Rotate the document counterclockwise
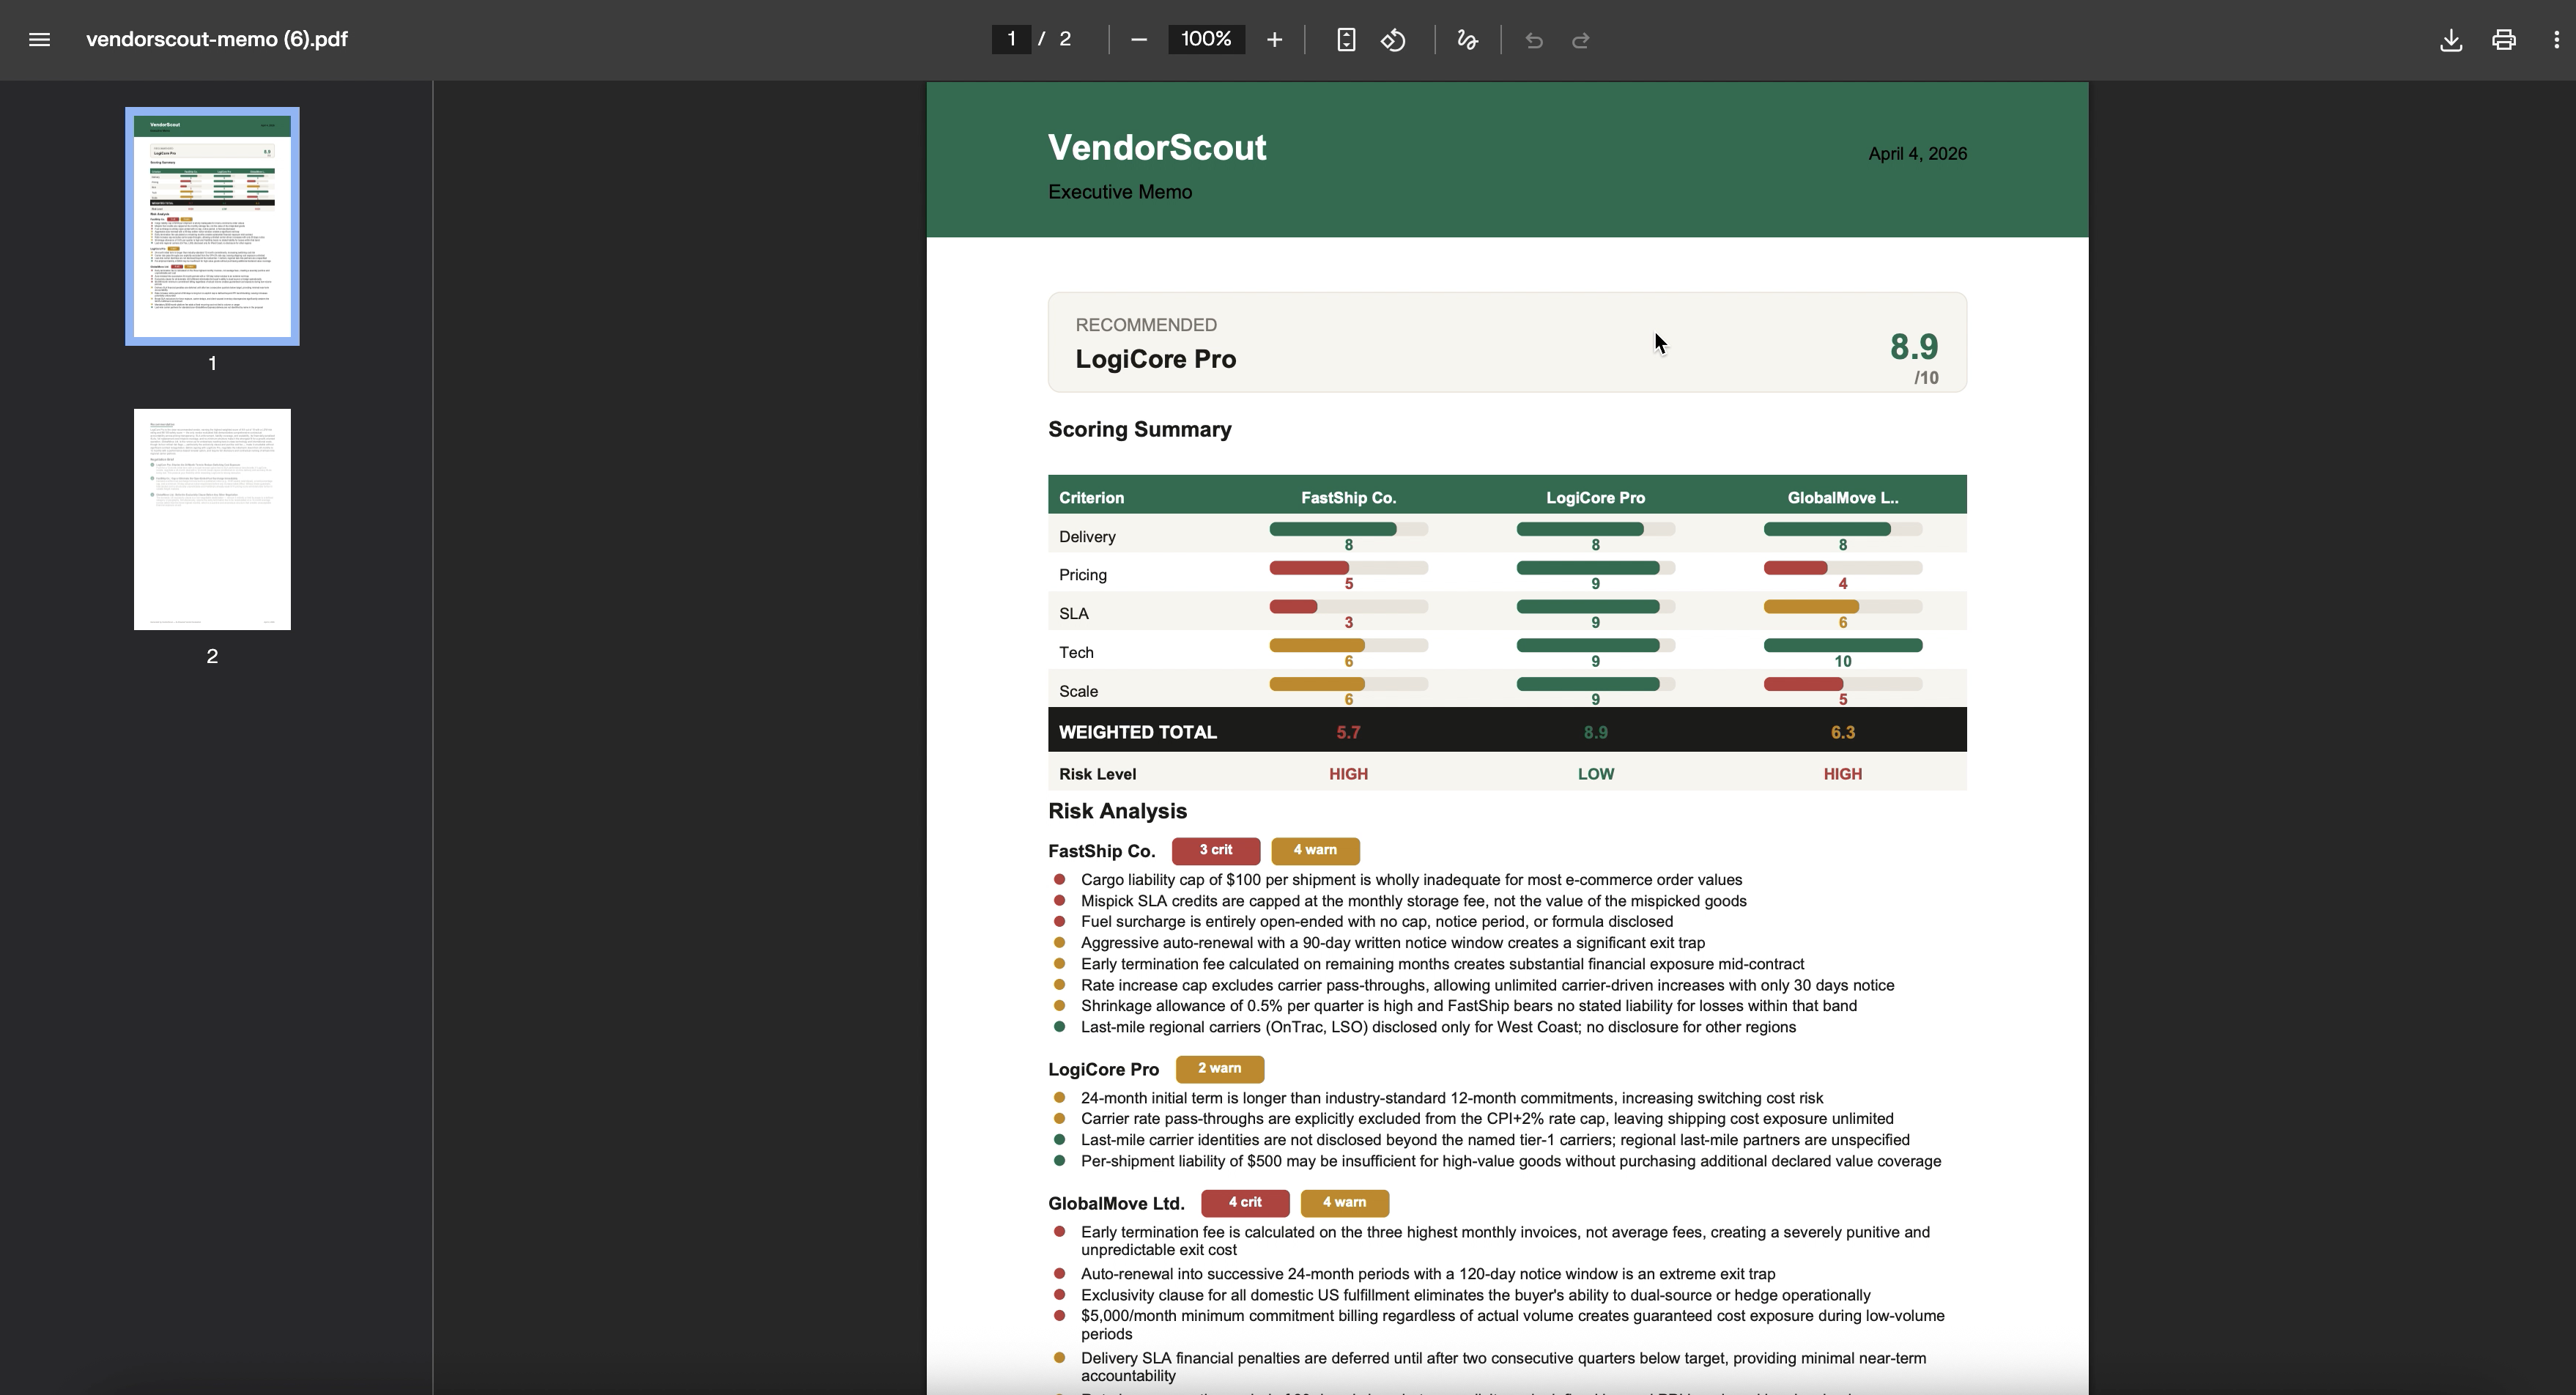 coord(1393,40)
